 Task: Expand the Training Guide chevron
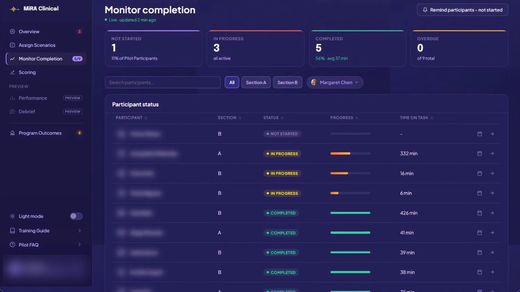click(79, 230)
